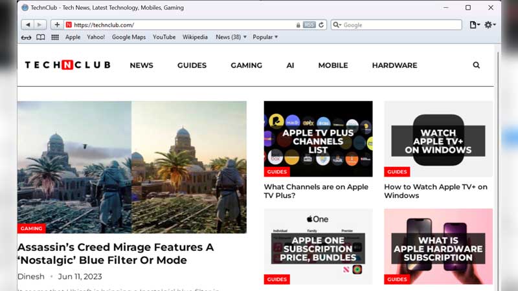518x291 pixels.
Task: Open Apple One Subscription Price thumbnail
Action: click(318, 246)
